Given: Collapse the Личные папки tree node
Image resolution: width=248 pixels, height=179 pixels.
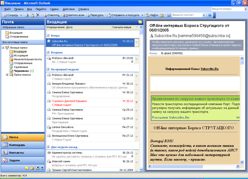Looking at the screenshot, I should click(3, 47).
